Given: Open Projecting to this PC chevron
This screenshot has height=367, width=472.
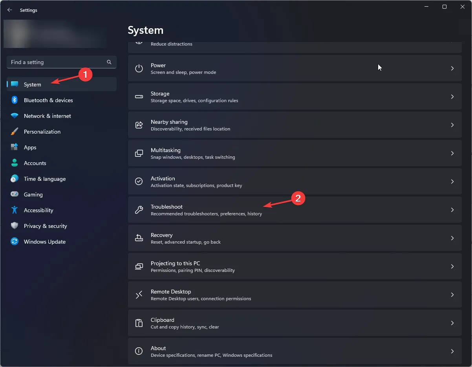Looking at the screenshot, I should click(452, 266).
